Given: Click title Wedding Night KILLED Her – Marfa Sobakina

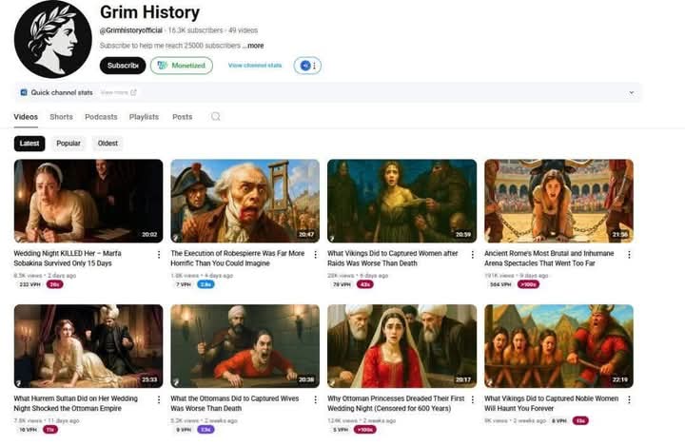Looking at the screenshot, I should 68,258.
